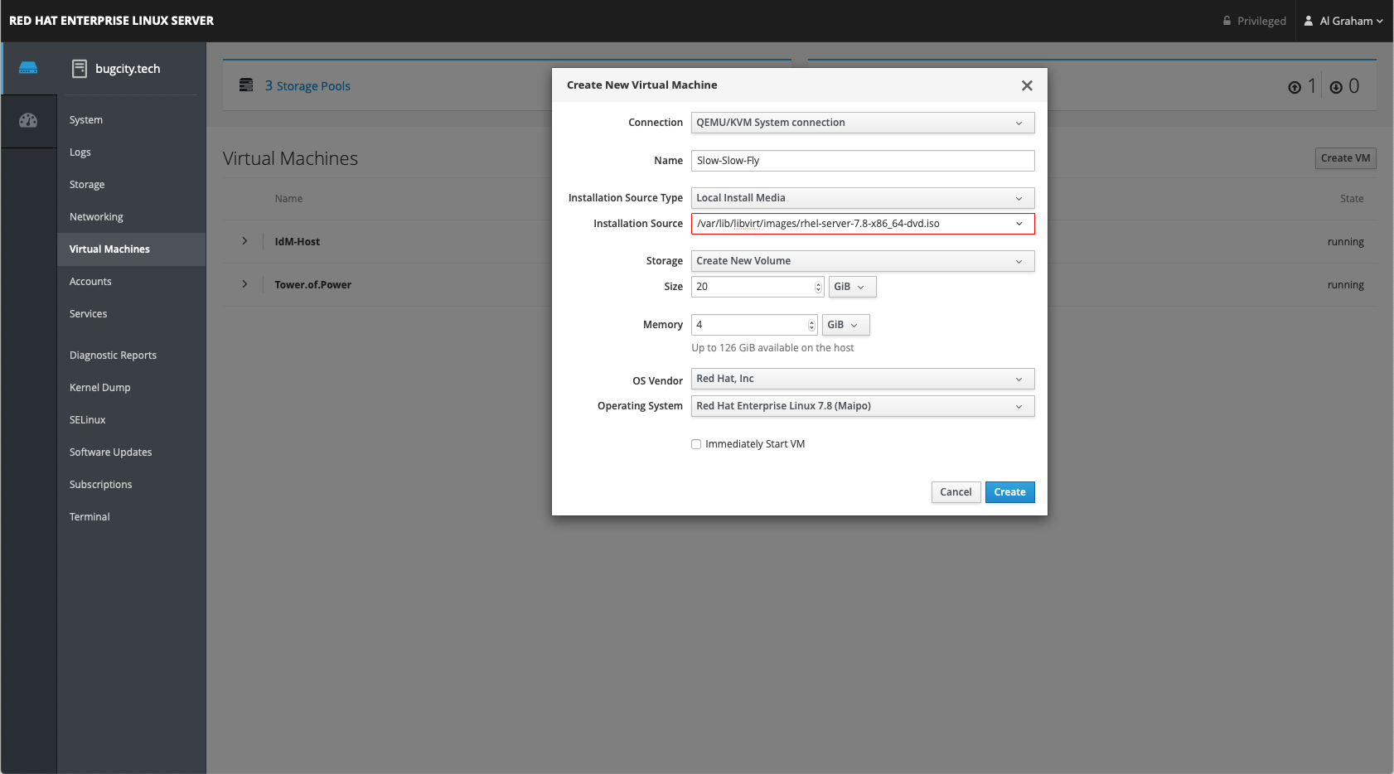Viewport: 1394px width, 774px height.
Task: Open the Storage Create New Volume dropdown
Action: click(x=863, y=261)
